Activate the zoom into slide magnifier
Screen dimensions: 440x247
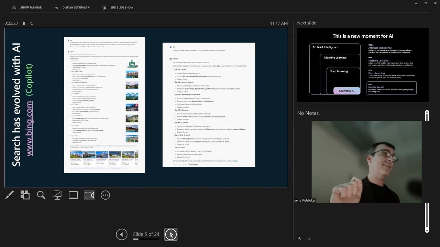tap(41, 195)
